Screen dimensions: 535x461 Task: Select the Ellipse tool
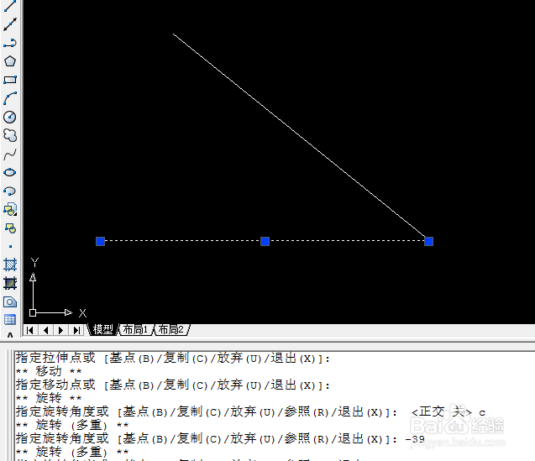pyautogui.click(x=10, y=172)
